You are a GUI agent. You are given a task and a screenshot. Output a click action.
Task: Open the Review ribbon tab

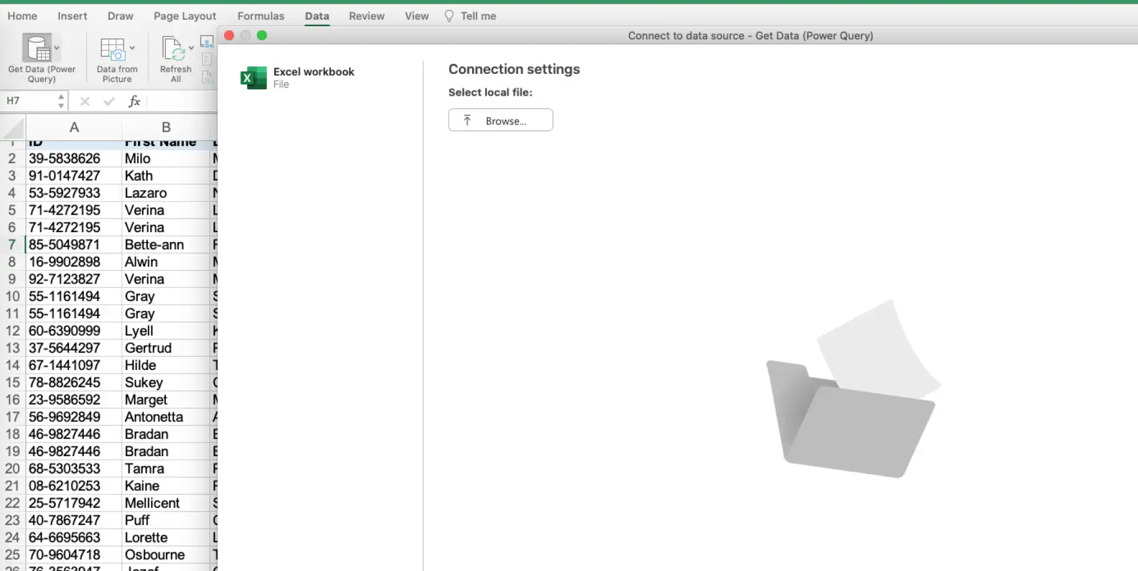(366, 16)
